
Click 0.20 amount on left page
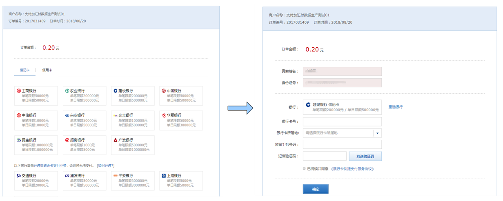(x=49, y=47)
